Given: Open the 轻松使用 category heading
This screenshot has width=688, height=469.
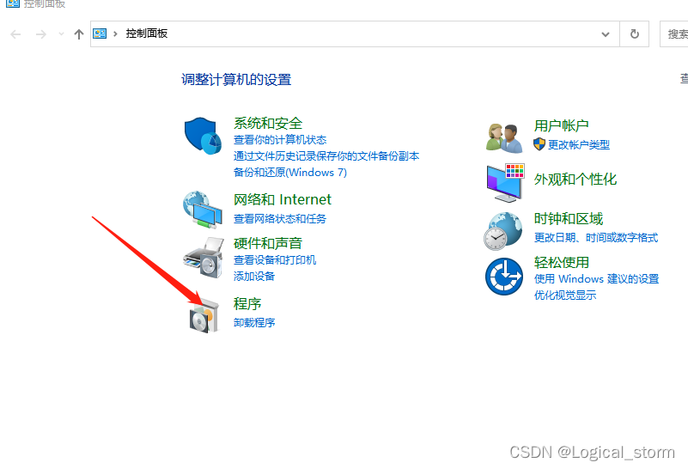Looking at the screenshot, I should [561, 263].
